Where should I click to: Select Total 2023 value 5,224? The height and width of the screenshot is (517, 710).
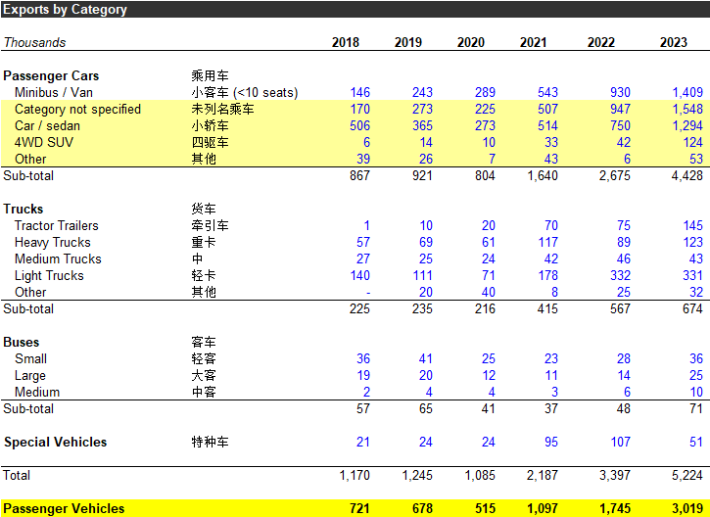687,475
